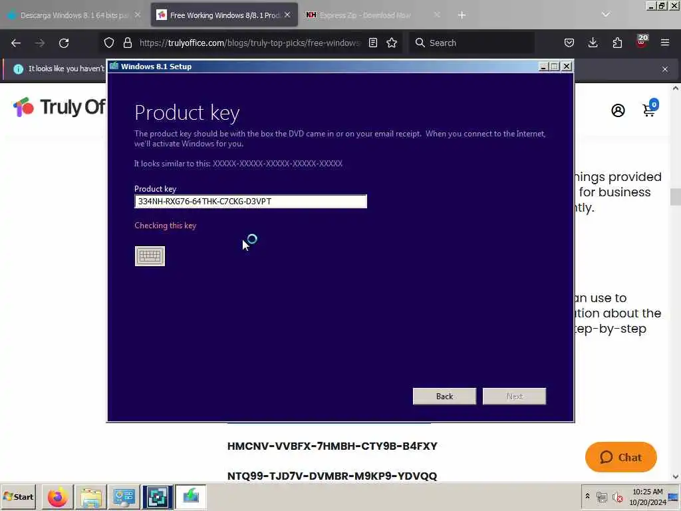This screenshot has height=511, width=681.
Task: Click the Back button in Windows Setup
Action: coord(444,397)
